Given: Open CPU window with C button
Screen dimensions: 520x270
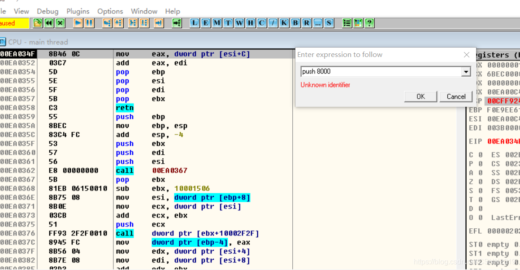Looking at the screenshot, I should (262, 23).
